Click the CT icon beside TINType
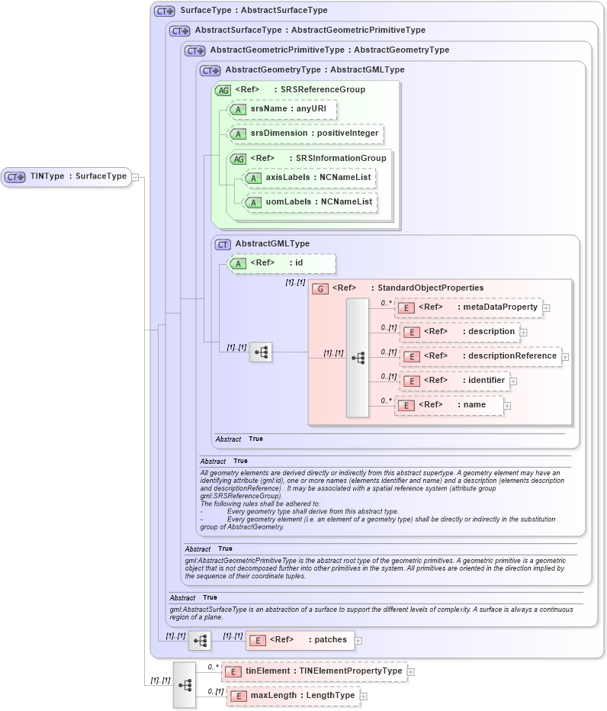Image resolution: width=607 pixels, height=711 pixels. click(x=15, y=177)
